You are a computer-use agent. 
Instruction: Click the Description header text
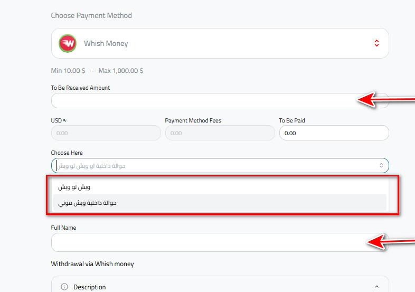coord(89,287)
